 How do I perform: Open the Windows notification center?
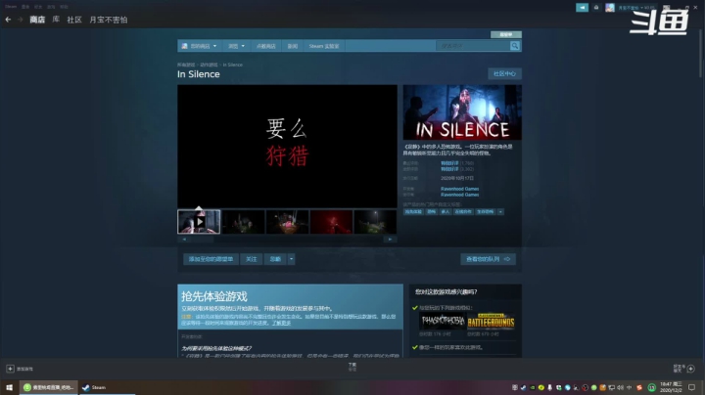pos(692,387)
